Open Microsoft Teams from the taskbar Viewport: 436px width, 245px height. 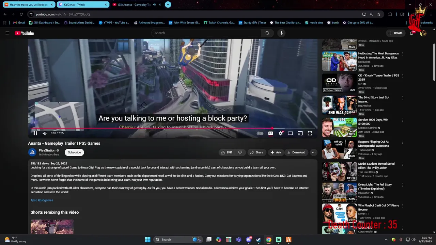pyautogui.click(x=239, y=240)
